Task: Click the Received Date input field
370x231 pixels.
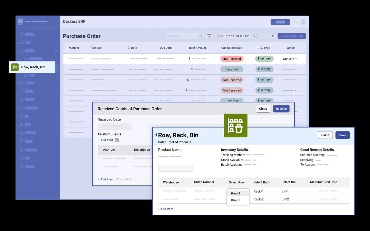Action: pos(115,126)
